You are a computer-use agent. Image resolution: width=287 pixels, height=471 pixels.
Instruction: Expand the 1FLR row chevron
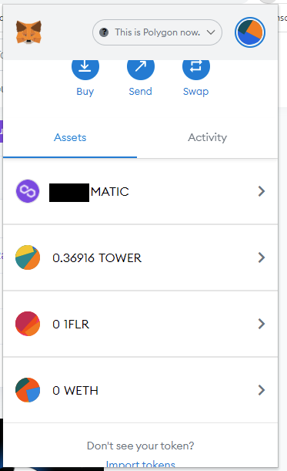(262, 324)
